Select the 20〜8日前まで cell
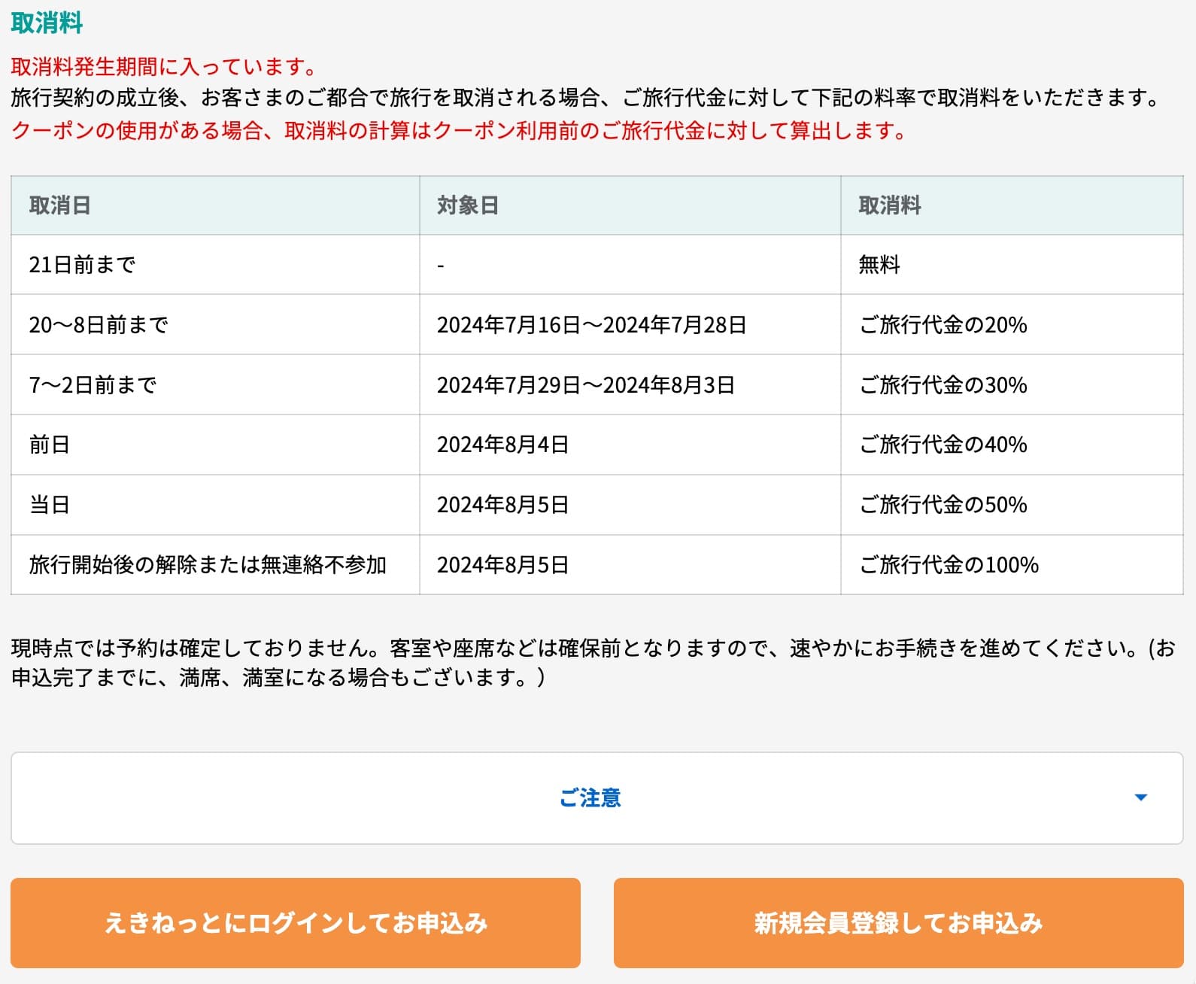1196x984 pixels. click(x=215, y=325)
